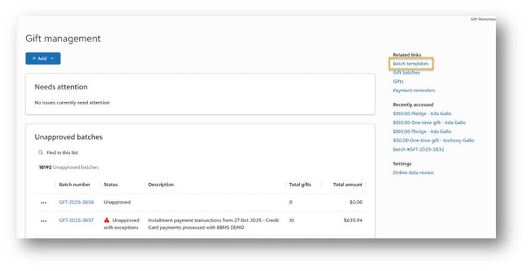Screen dimensions: 528x271
Task: Sort by Status column header
Action: click(111, 184)
